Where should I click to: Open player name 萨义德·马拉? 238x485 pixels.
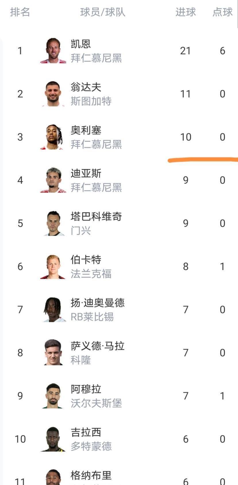(x=97, y=346)
